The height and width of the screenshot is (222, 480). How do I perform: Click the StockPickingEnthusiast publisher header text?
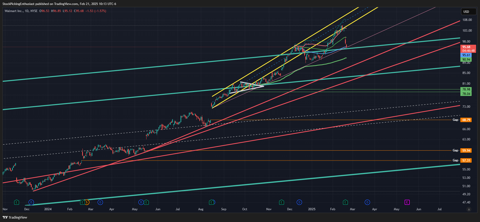[18, 4]
